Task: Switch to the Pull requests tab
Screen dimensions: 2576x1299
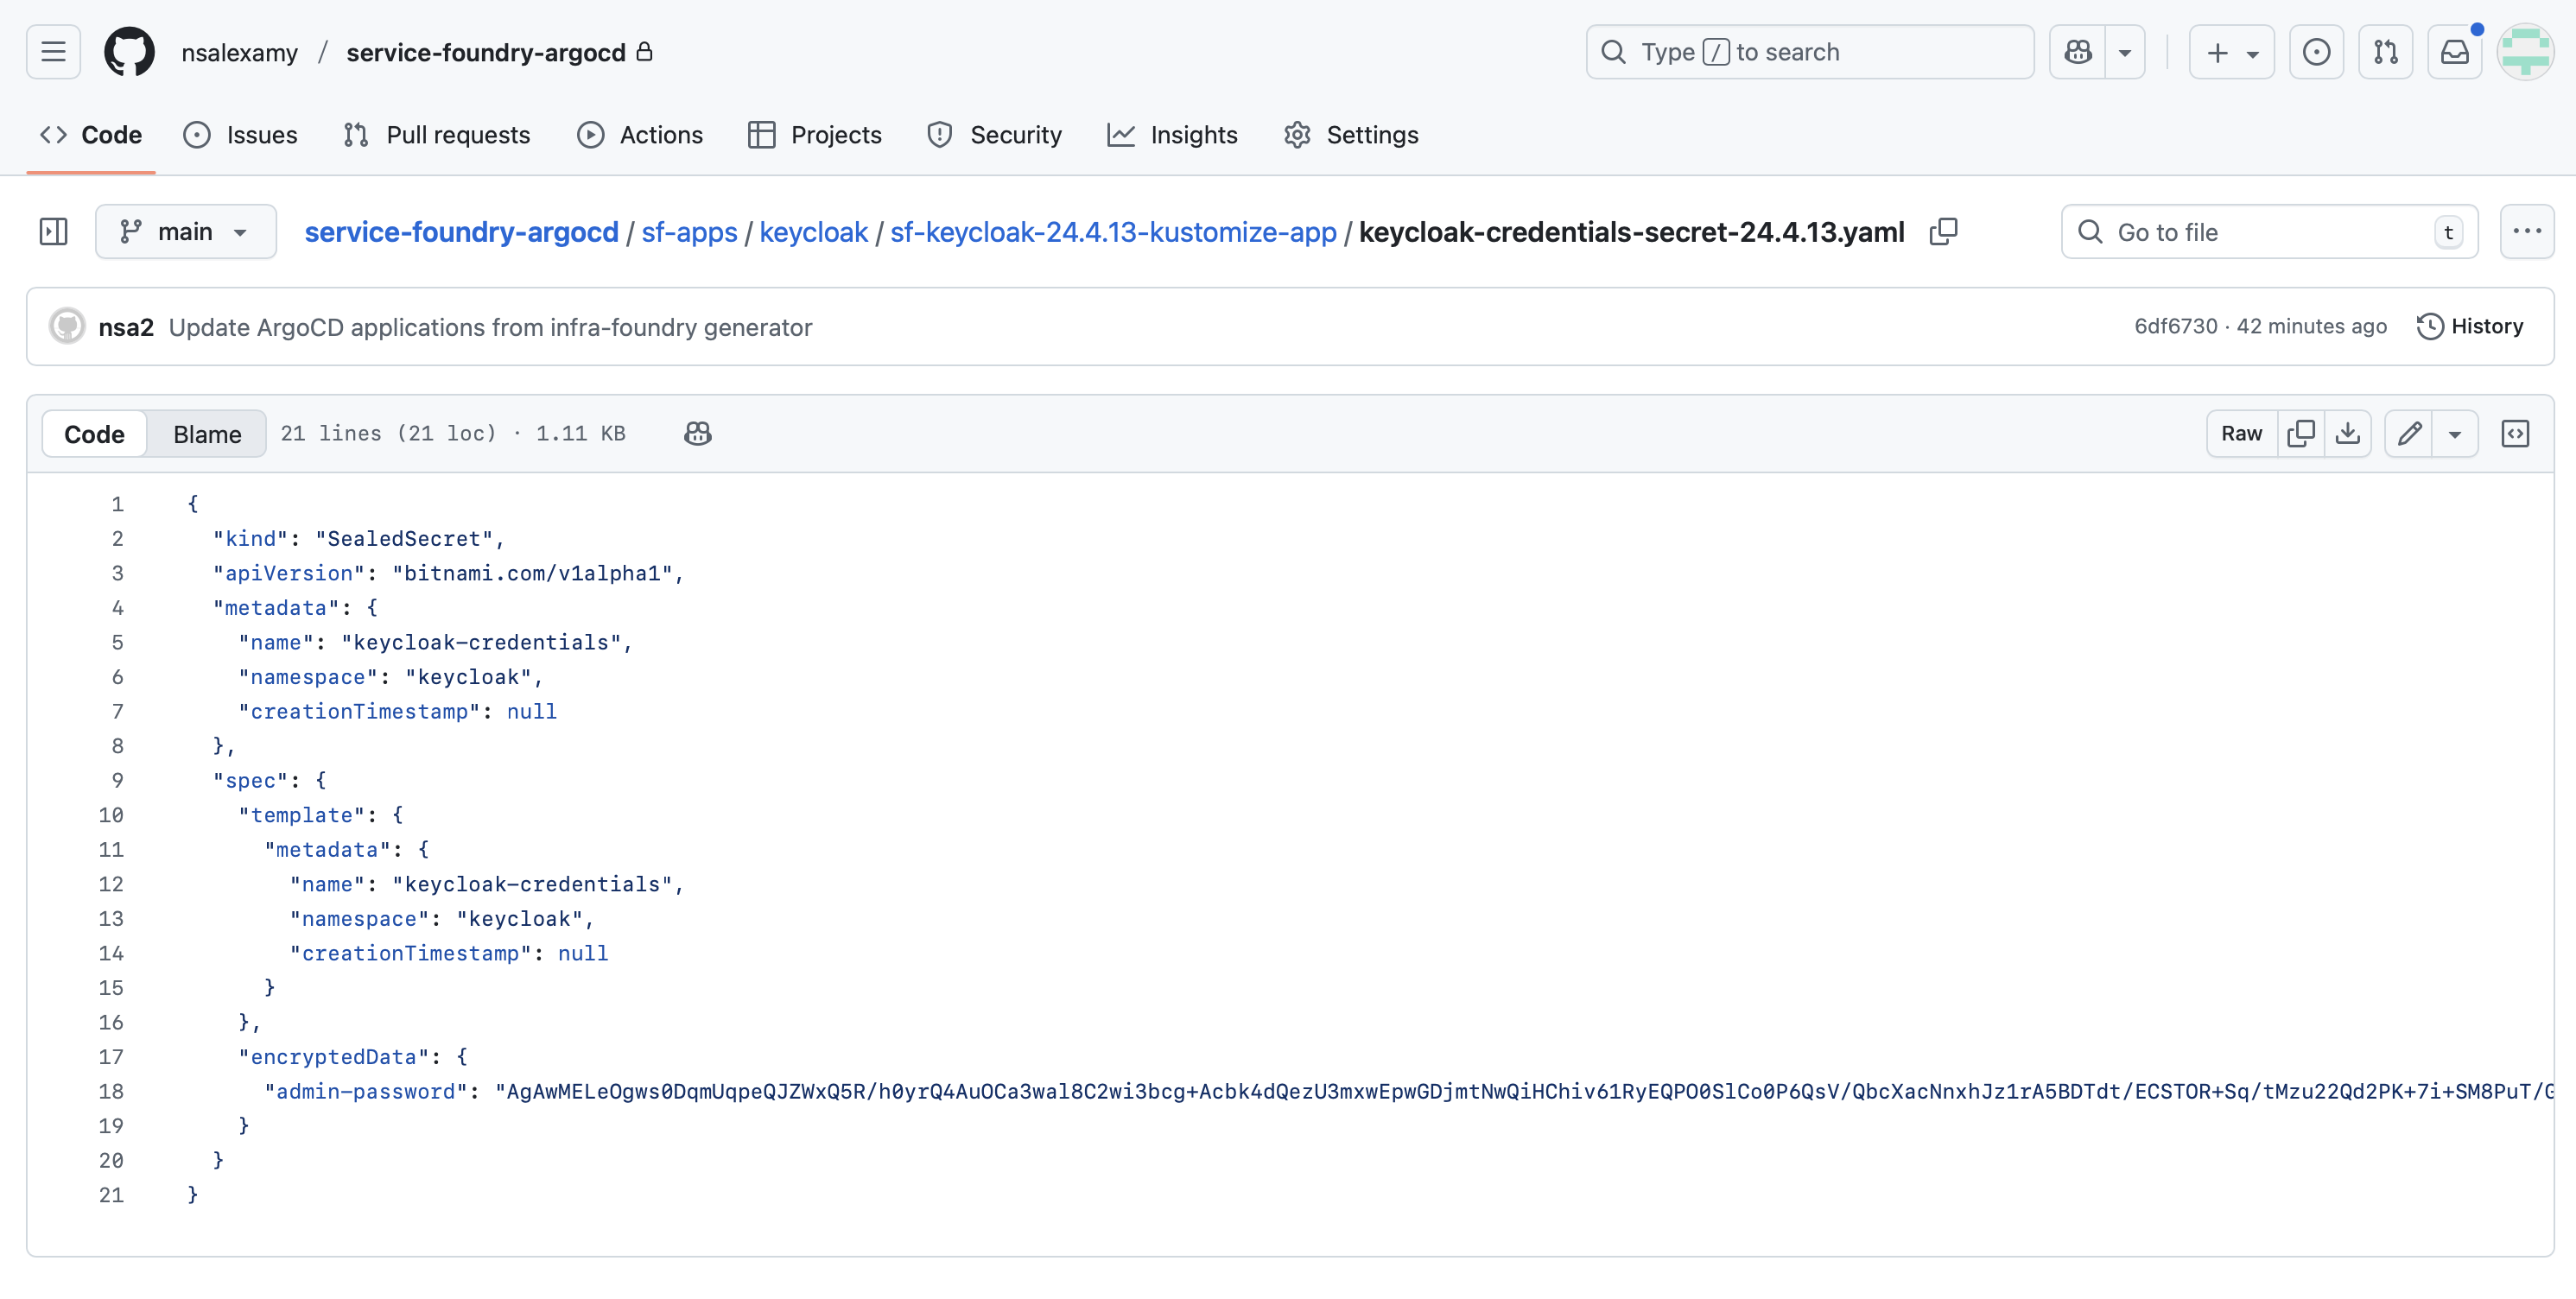Action: [x=437, y=135]
